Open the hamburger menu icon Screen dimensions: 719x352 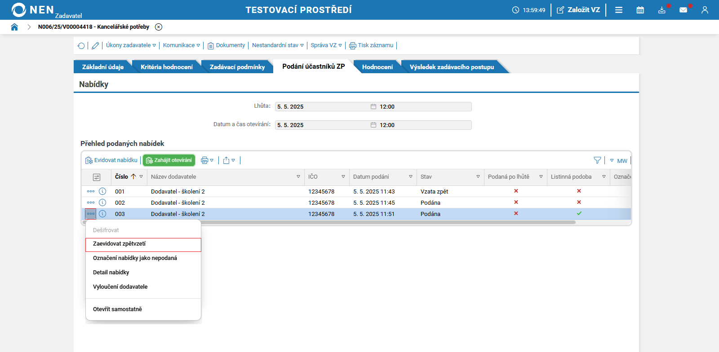point(619,10)
